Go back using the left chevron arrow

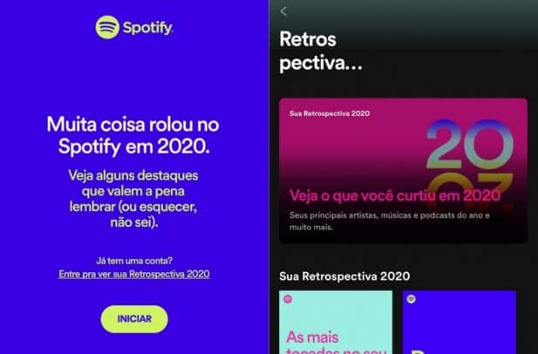click(283, 11)
